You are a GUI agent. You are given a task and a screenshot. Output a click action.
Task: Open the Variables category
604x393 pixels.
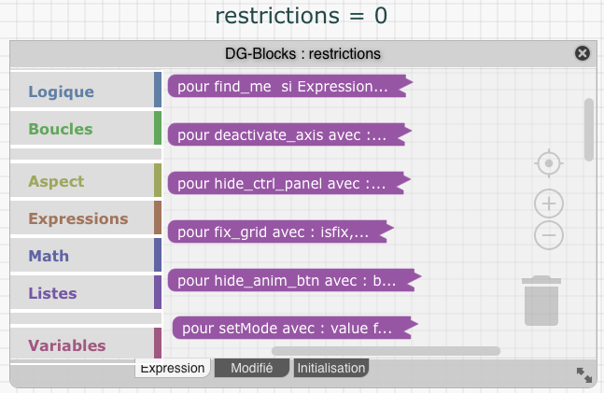67,345
